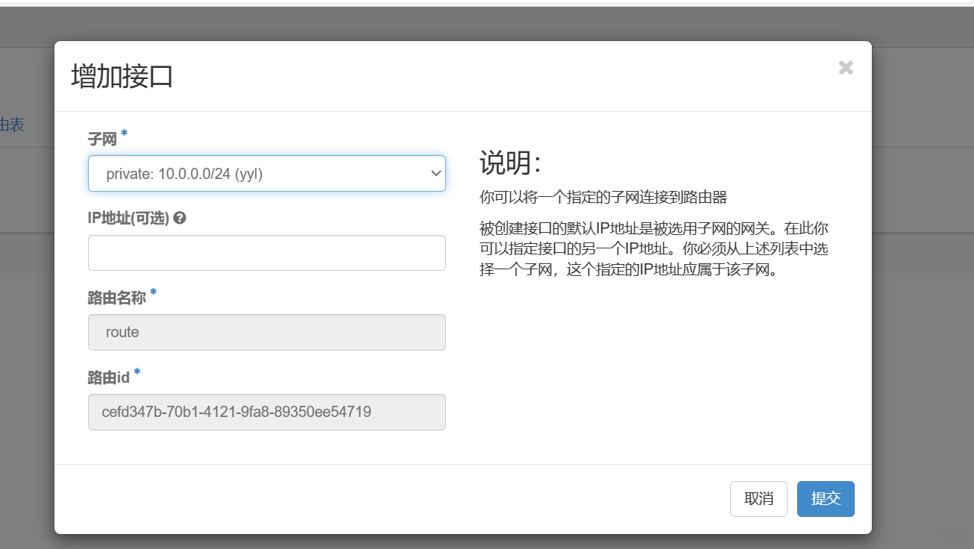Image resolution: width=974 pixels, height=549 pixels.
Task: Click the 说明 heading
Action: (509, 162)
